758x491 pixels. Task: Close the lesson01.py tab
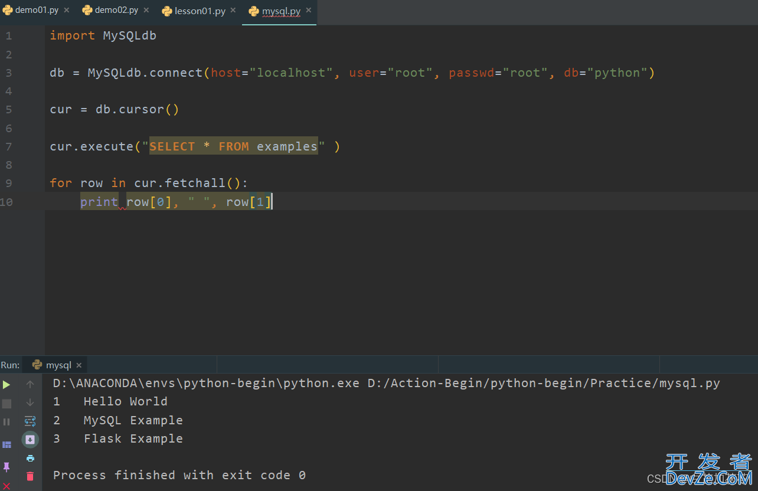[233, 10]
